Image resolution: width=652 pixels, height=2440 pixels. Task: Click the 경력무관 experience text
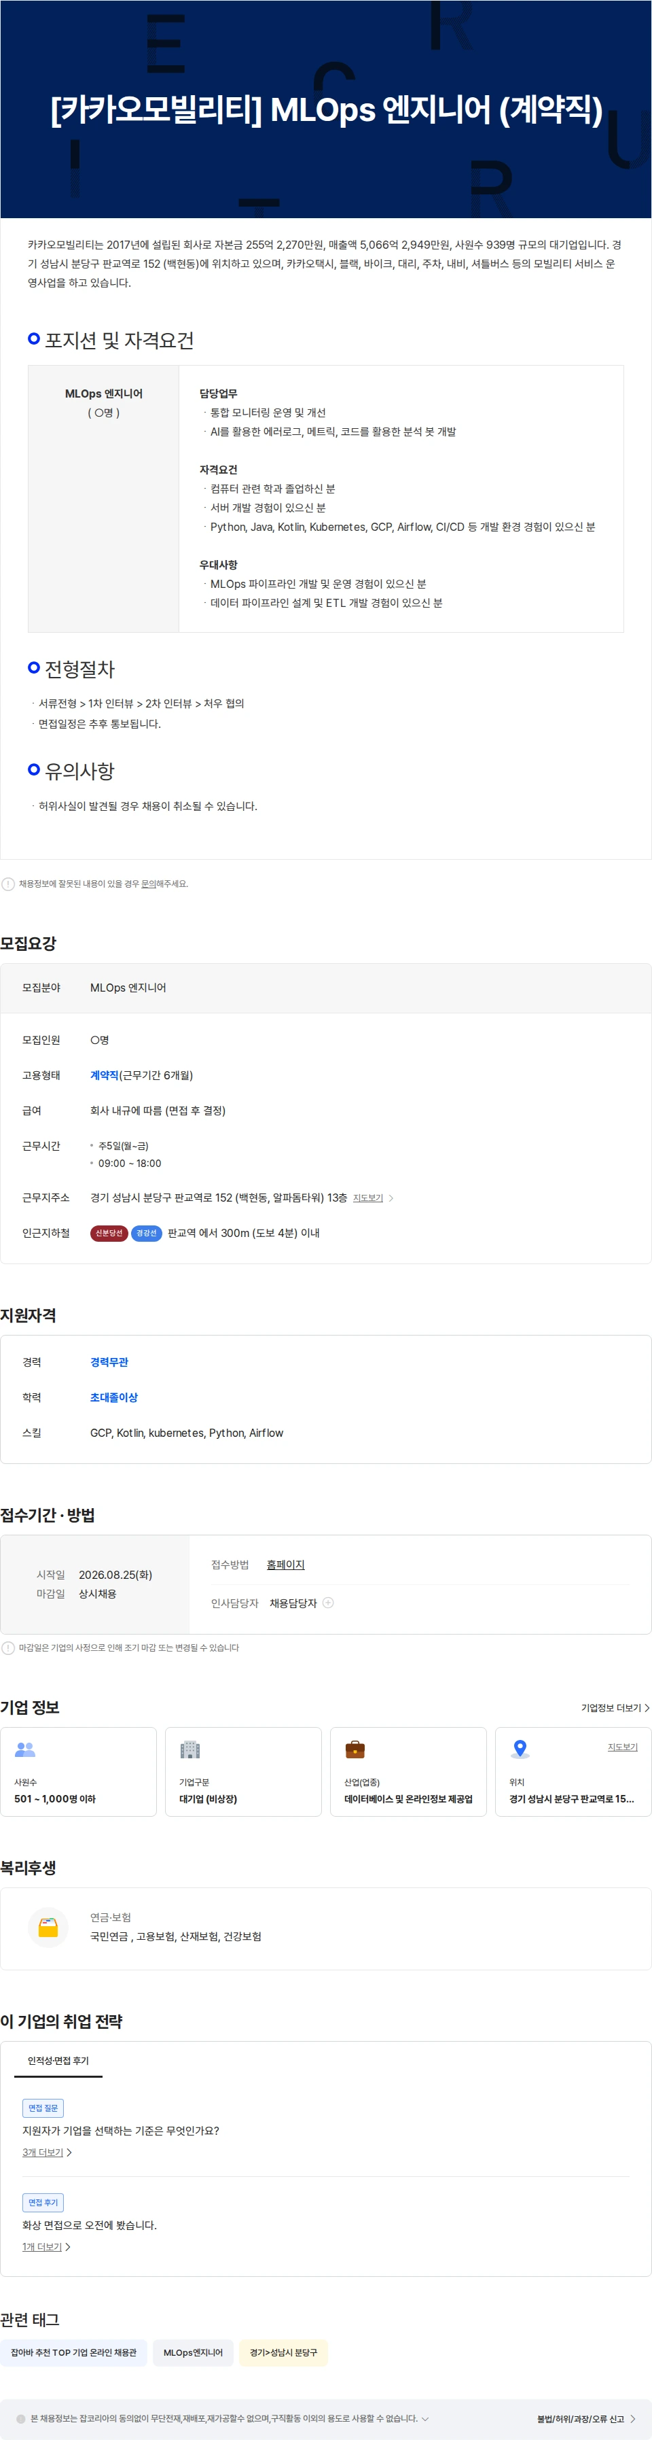click(109, 1362)
